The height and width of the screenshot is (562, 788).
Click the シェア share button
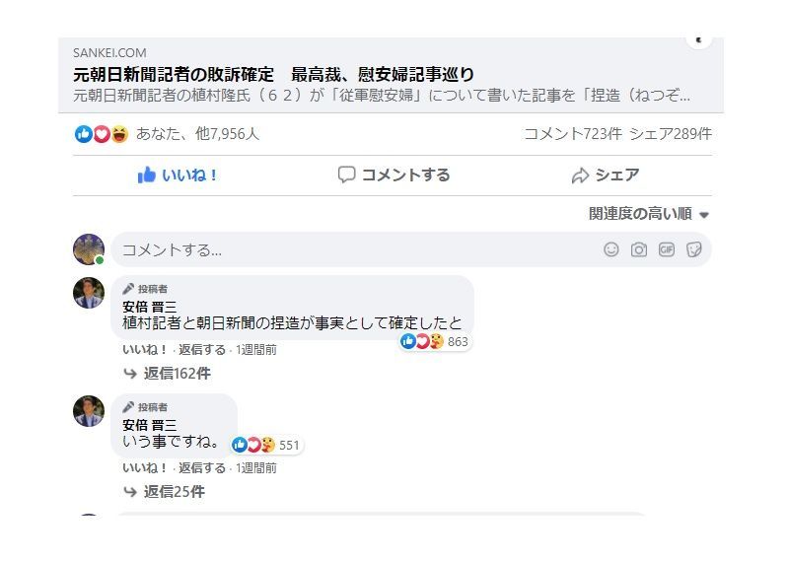[606, 176]
